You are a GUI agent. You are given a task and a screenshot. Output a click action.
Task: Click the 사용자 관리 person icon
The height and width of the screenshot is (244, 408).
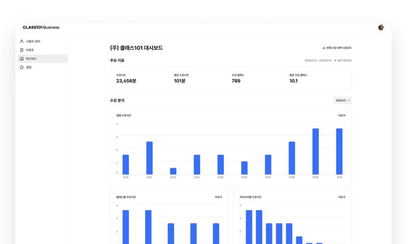(x=22, y=41)
